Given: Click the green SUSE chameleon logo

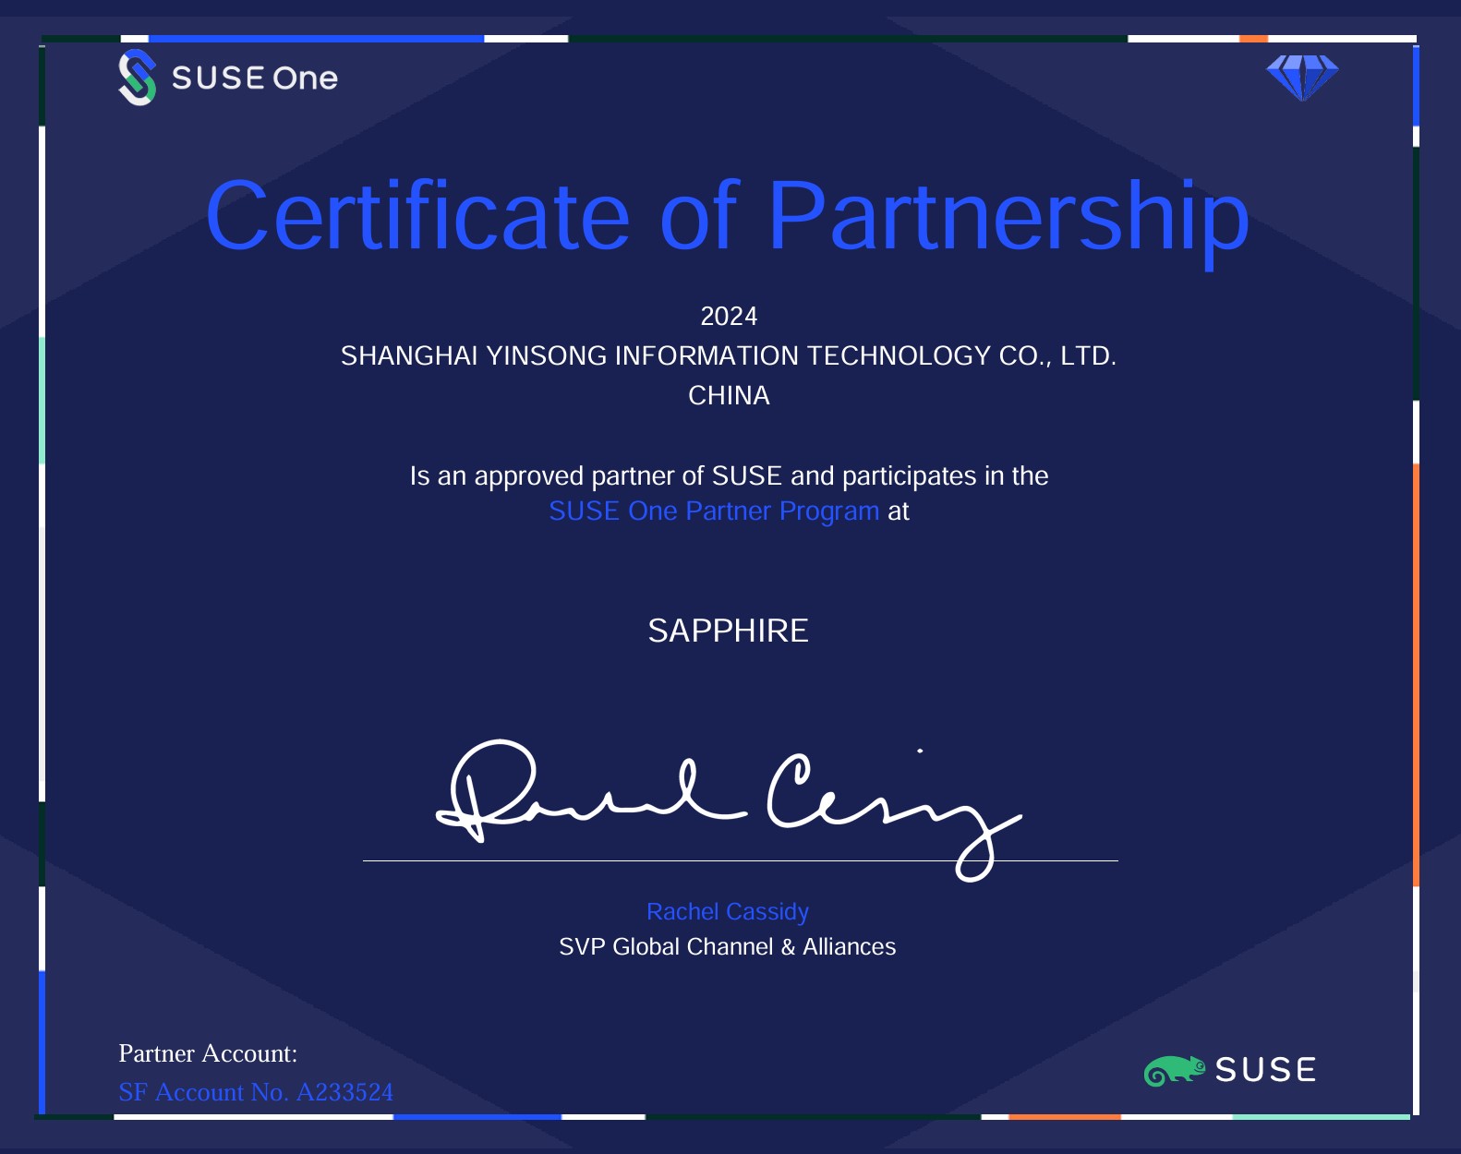Looking at the screenshot, I should tap(1175, 1071).
